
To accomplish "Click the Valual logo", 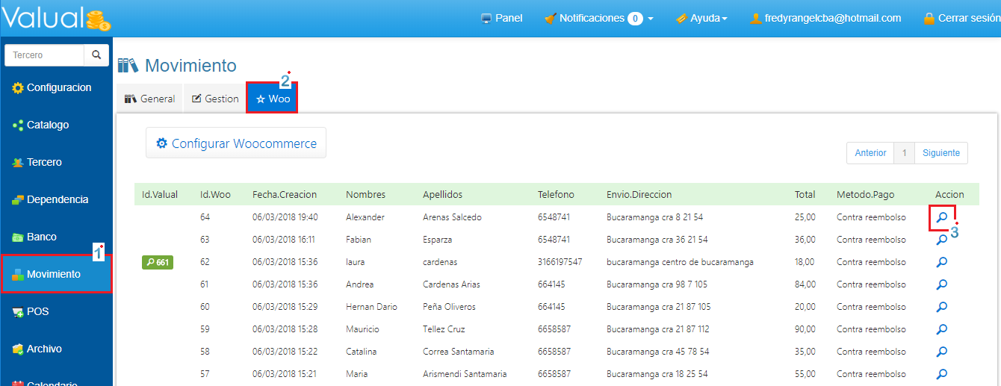I will pos(56,18).
